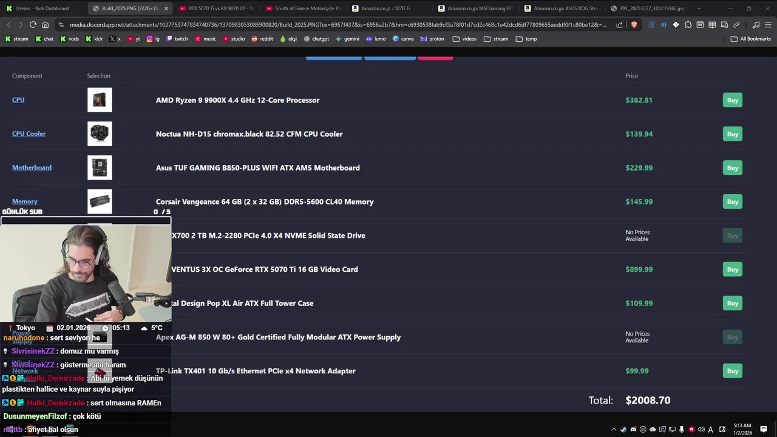Open the 'x' bookmark

(115, 39)
